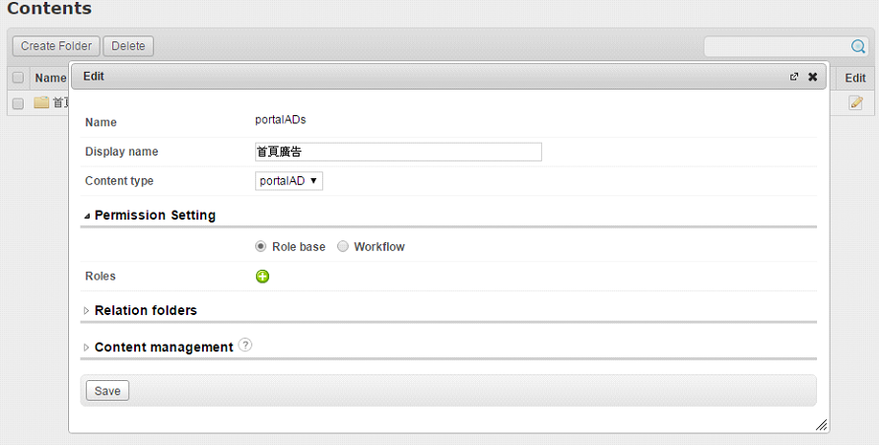The image size is (879, 445).
Task: Click the folder icon in the list
Action: [41, 102]
